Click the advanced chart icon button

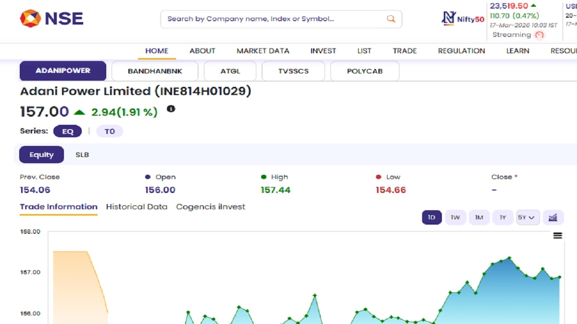[x=553, y=217]
